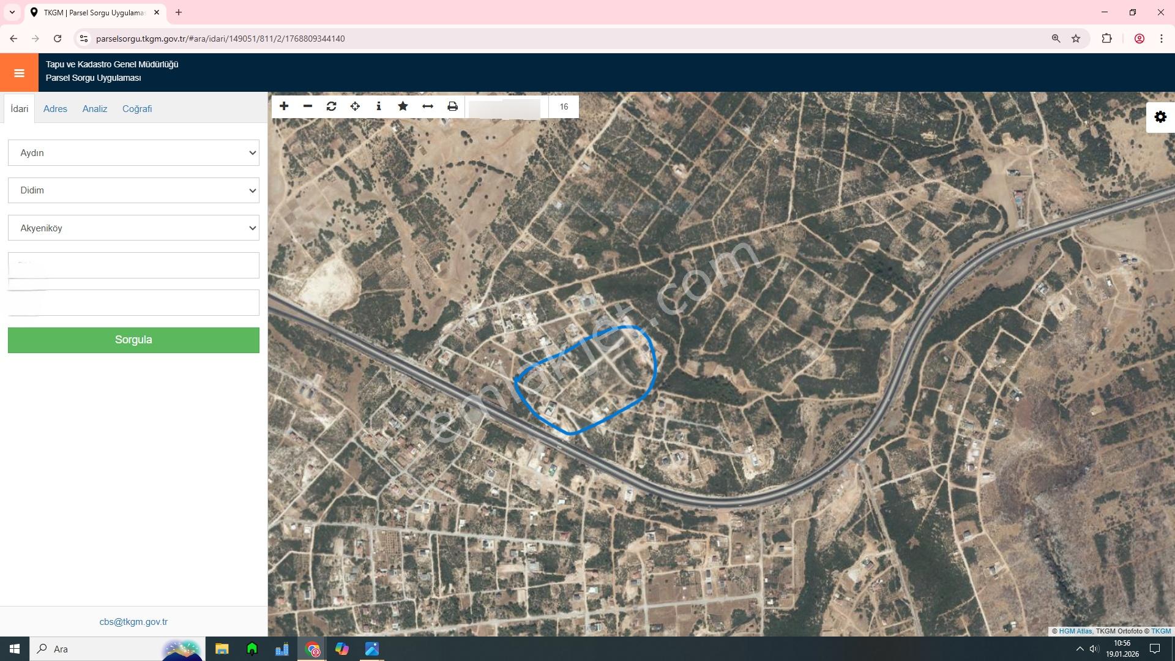Image resolution: width=1175 pixels, height=661 pixels.
Task: Click the browser address bar URL
Action: pos(220,39)
